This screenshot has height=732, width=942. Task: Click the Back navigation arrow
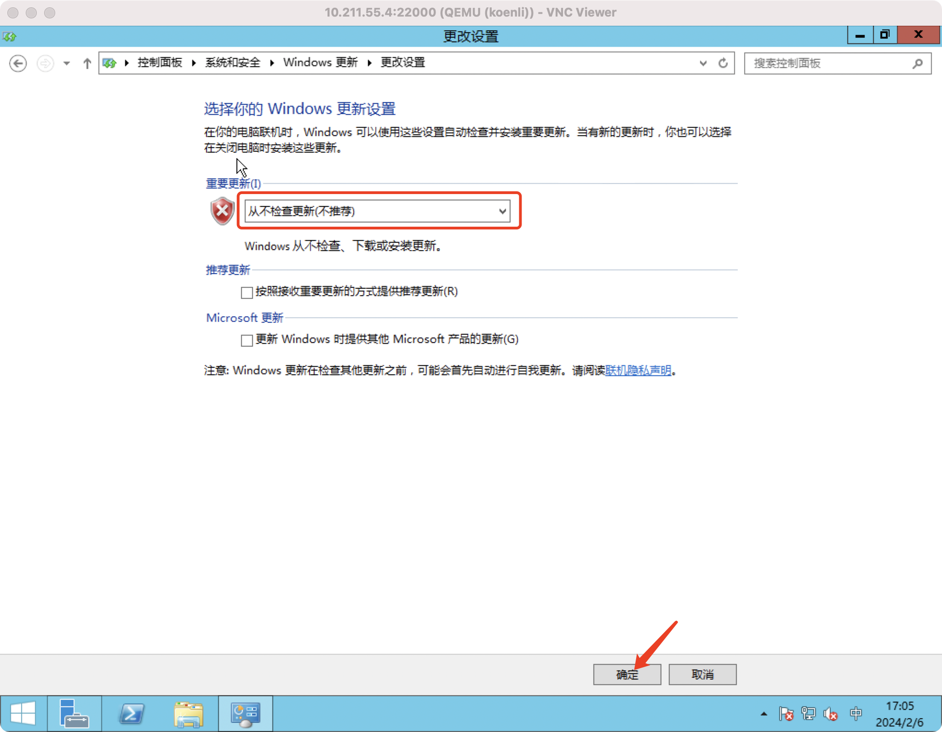pyautogui.click(x=18, y=63)
